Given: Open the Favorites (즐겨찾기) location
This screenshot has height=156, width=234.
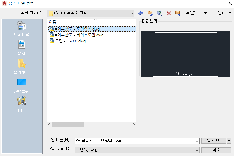Looking at the screenshot, I should coord(21,67).
